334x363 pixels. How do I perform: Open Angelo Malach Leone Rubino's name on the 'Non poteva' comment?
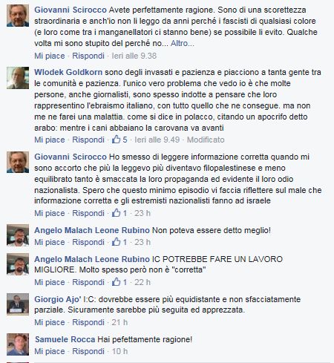coord(92,230)
